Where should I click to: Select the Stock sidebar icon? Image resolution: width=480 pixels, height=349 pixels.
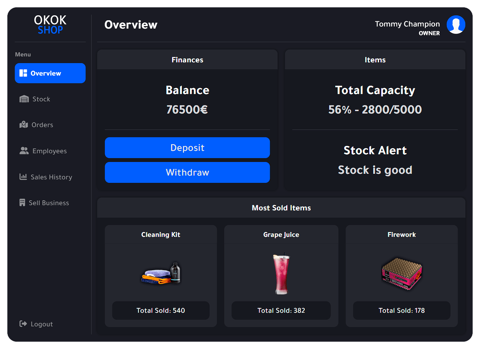(24, 99)
